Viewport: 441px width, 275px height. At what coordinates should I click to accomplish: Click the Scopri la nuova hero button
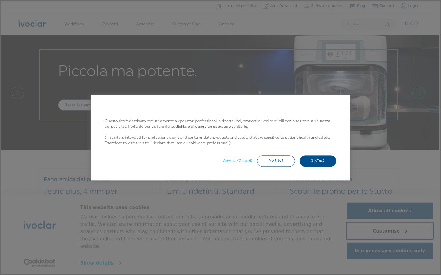click(x=75, y=105)
